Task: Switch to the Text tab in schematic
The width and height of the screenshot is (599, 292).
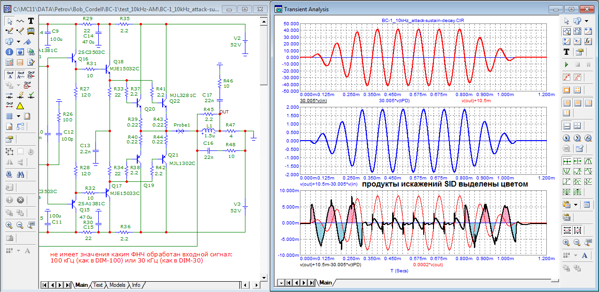Action: 98,285
